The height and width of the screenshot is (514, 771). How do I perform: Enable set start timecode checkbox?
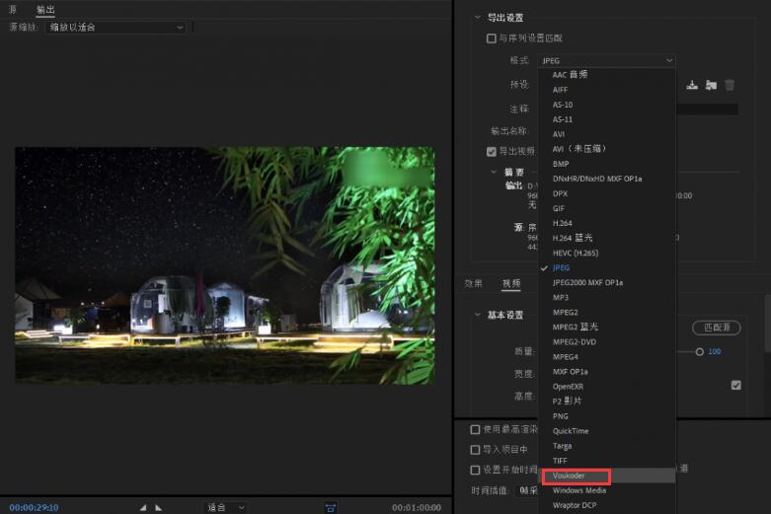(x=475, y=470)
